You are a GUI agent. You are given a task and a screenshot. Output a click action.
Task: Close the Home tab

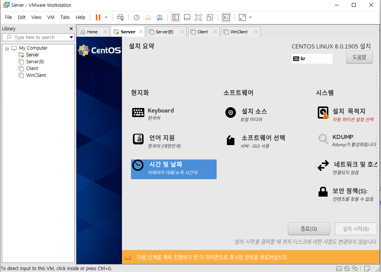click(x=105, y=32)
